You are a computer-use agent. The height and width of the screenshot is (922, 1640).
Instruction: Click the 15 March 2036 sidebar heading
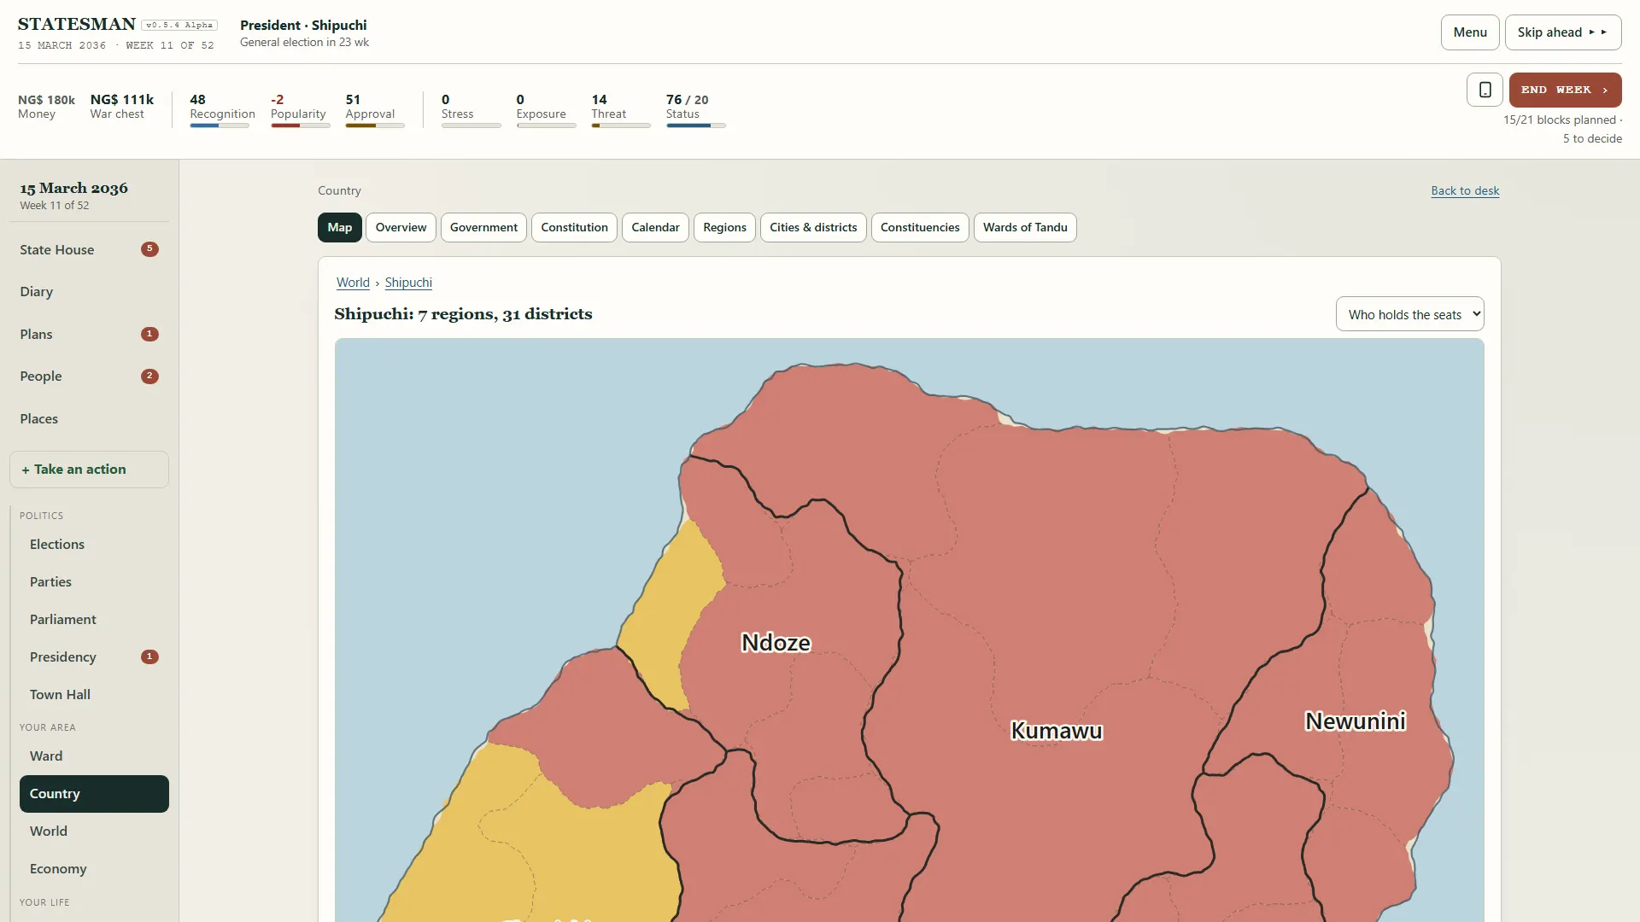[74, 188]
